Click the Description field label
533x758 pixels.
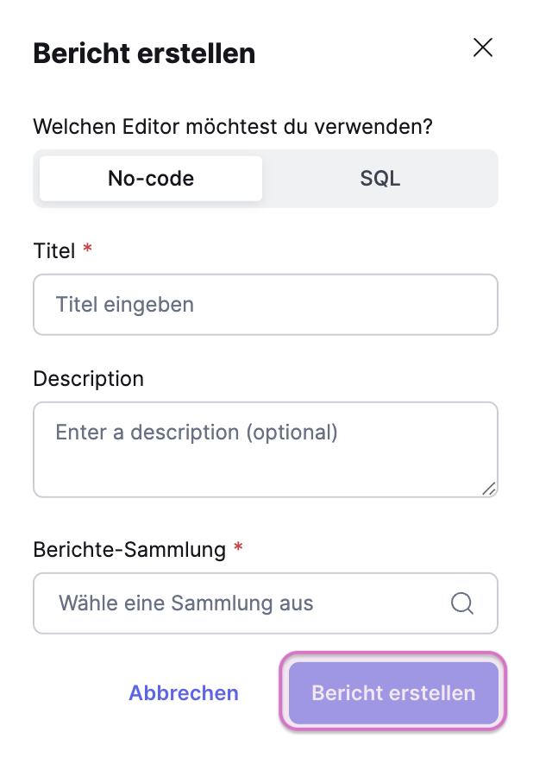coord(89,378)
